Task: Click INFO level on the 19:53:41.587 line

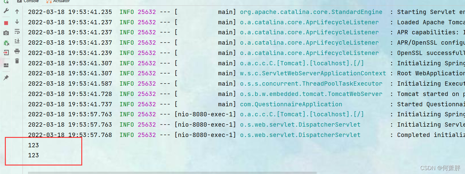Action: coord(127,84)
